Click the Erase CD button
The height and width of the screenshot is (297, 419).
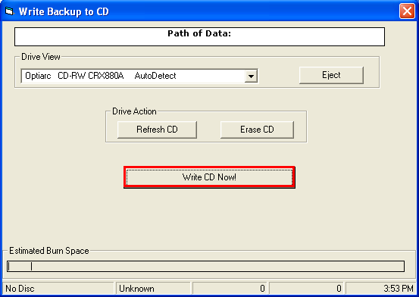(x=257, y=130)
